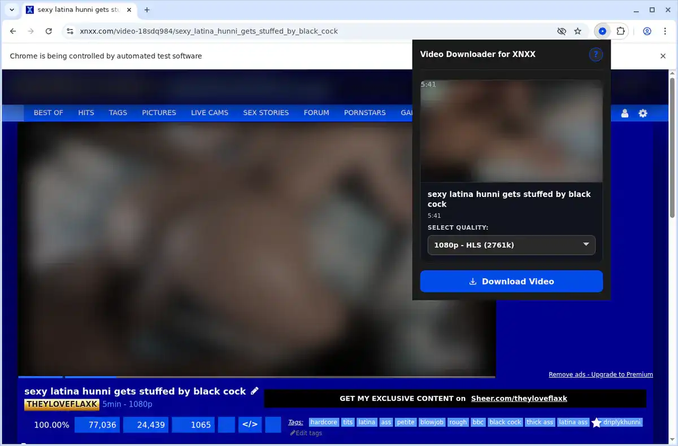Open the TAGS menu item
The width and height of the screenshot is (678, 446).
pyautogui.click(x=118, y=113)
